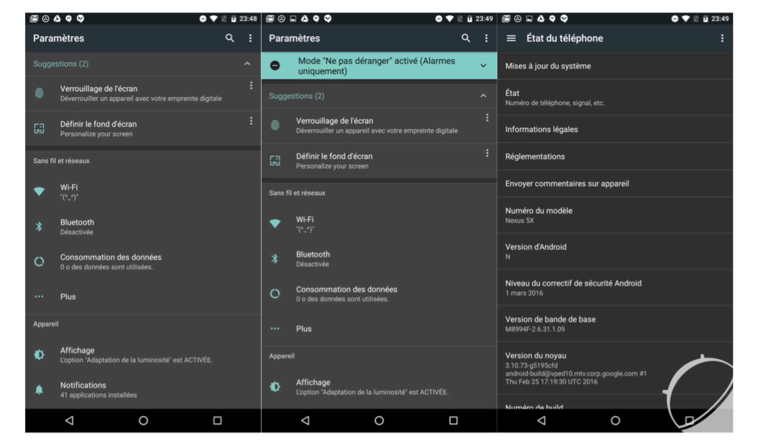Open overflow menu in État du téléphone header
Viewport: 759px width, 445px height.
722,38
